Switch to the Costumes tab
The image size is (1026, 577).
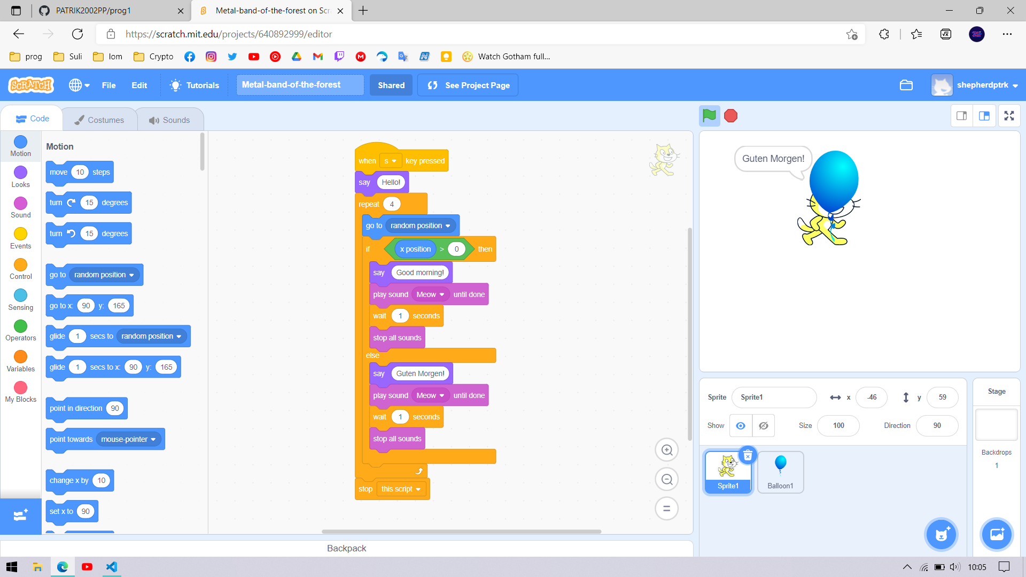(99, 120)
